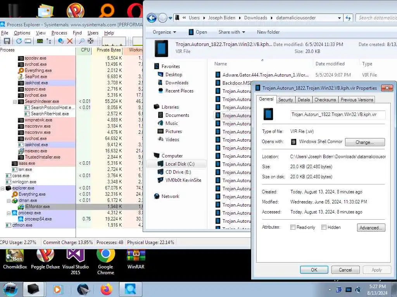
Task: Open the View menu in Process Explorer
Action: point(41,33)
